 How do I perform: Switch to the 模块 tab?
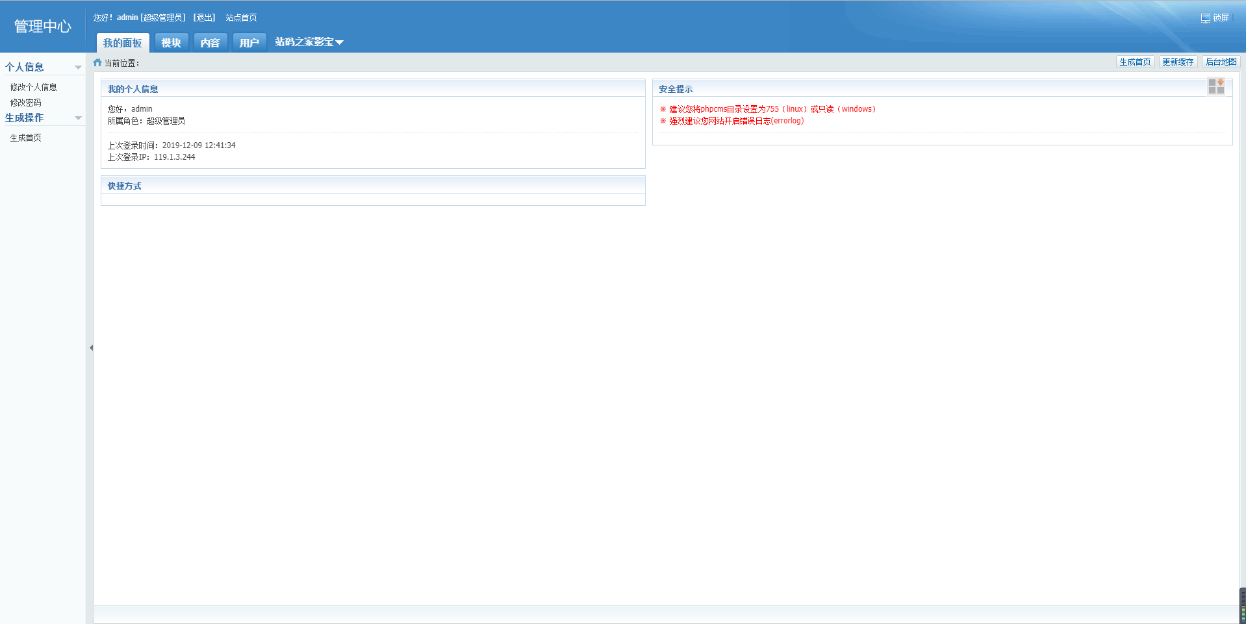pyautogui.click(x=172, y=43)
